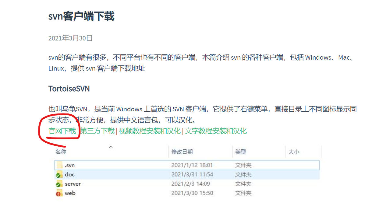
Task: Click the svn客户端下载 page title
Action: click(x=81, y=16)
